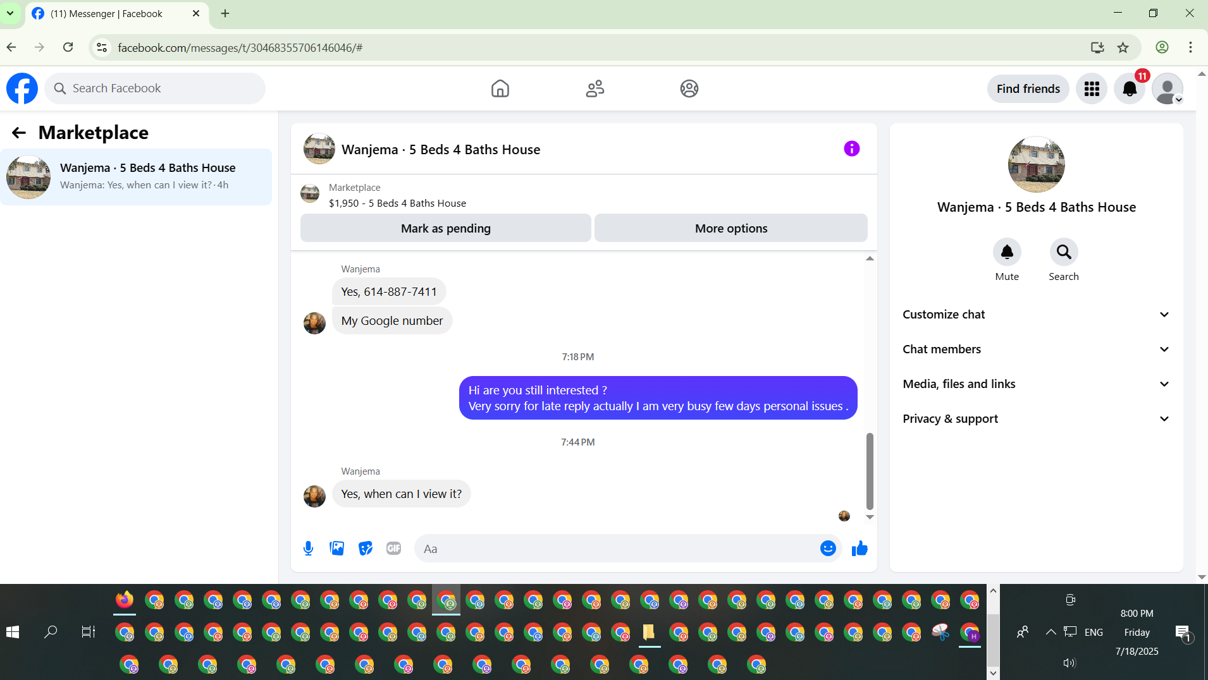This screenshot has width=1208, height=680.
Task: Open the file folder taskbar icon
Action: (648, 632)
